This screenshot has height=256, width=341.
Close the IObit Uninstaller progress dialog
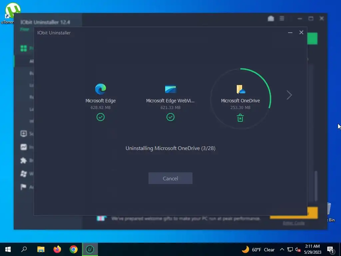(x=301, y=32)
